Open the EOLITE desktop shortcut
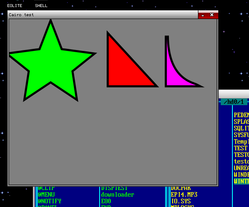249x207 pixels. [x=15, y=6]
